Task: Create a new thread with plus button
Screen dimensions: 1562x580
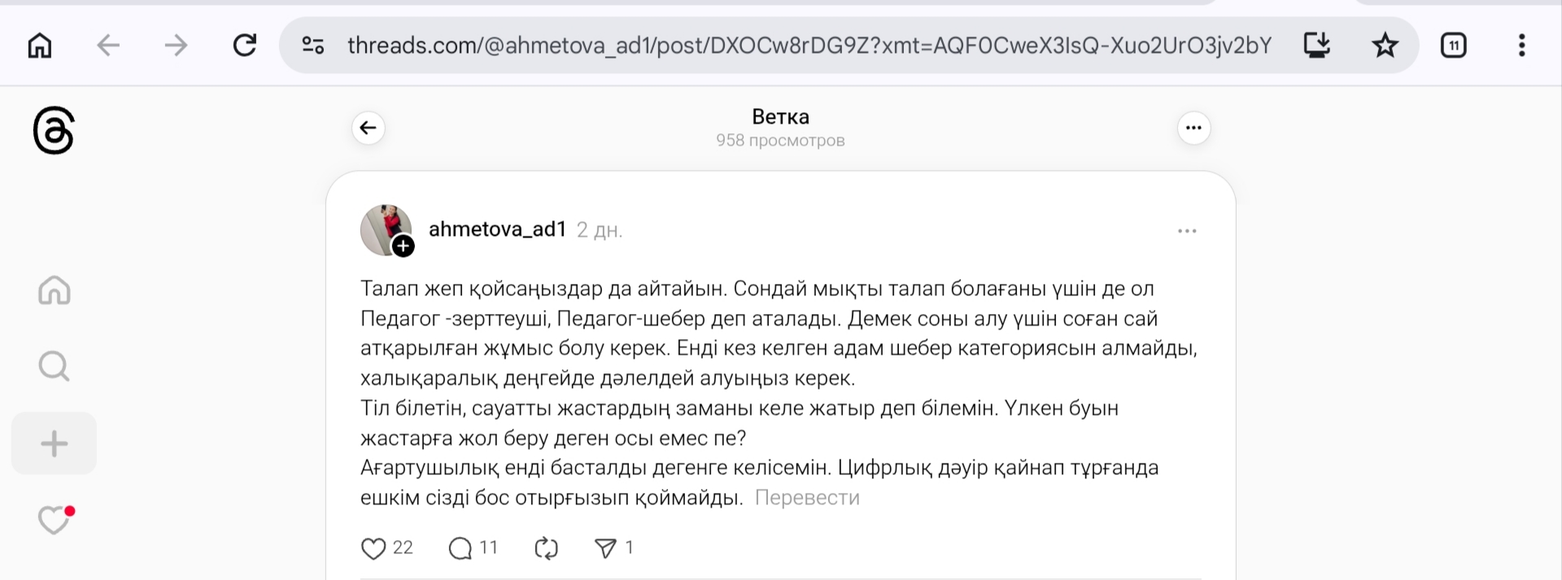Action: coord(55,443)
